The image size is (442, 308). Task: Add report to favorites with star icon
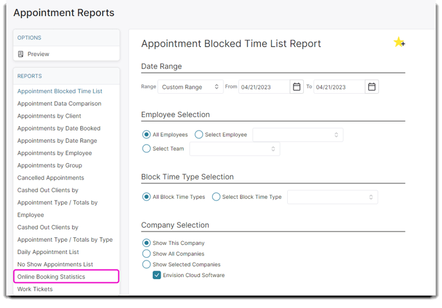tap(399, 42)
